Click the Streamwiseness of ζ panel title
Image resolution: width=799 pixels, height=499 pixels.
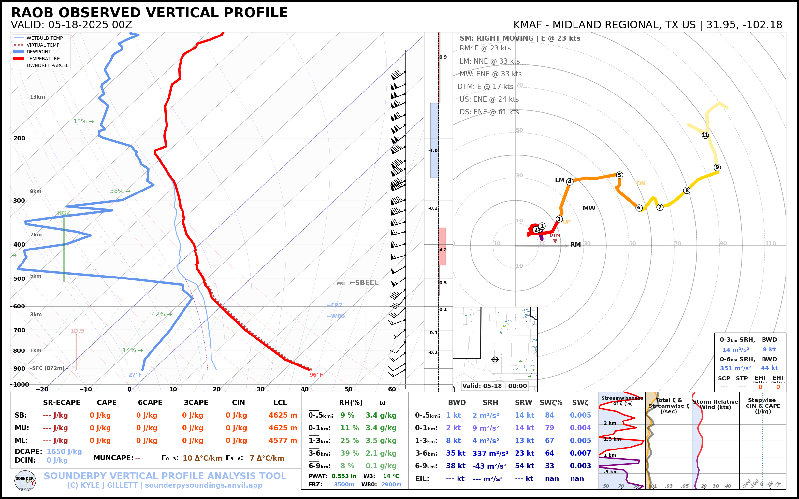(622, 400)
